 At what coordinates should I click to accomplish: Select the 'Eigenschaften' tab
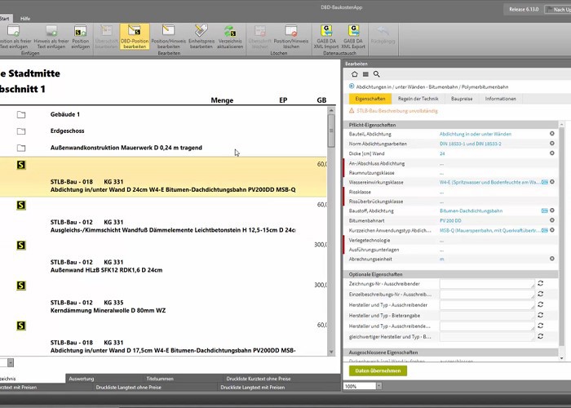click(370, 99)
